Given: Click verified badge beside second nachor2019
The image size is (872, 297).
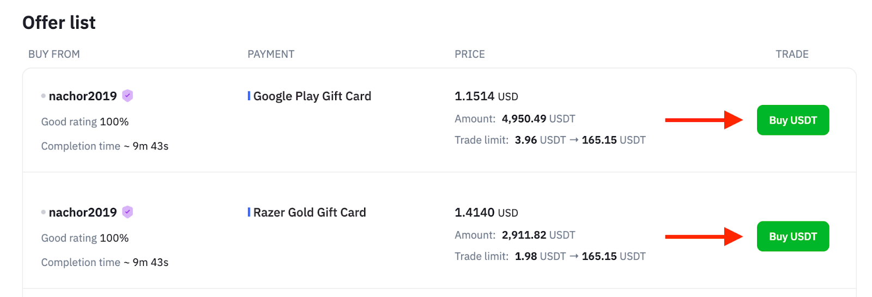Looking at the screenshot, I should pos(128,212).
